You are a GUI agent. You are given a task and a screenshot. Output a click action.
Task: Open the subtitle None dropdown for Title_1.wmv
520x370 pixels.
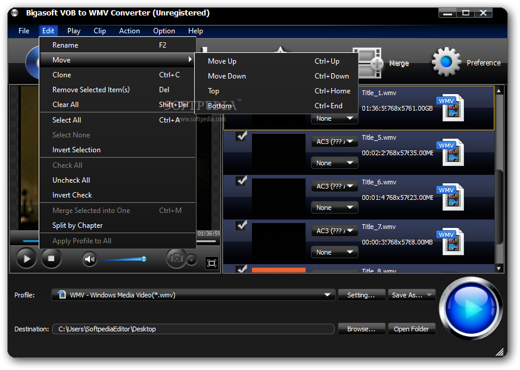point(335,118)
